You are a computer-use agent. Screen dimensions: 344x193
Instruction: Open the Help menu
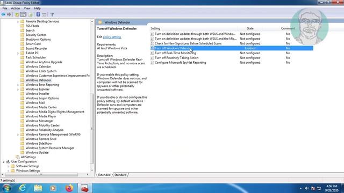[x=37, y=9]
